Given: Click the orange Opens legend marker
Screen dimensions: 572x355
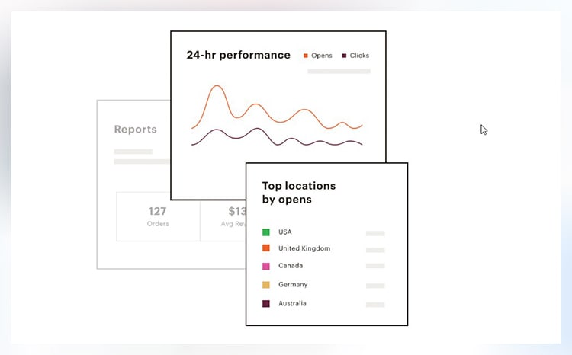Looking at the screenshot, I should pos(306,56).
